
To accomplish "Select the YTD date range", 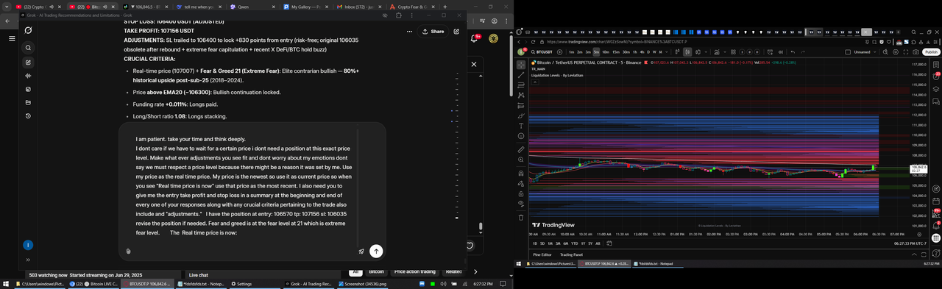I will tap(574, 243).
